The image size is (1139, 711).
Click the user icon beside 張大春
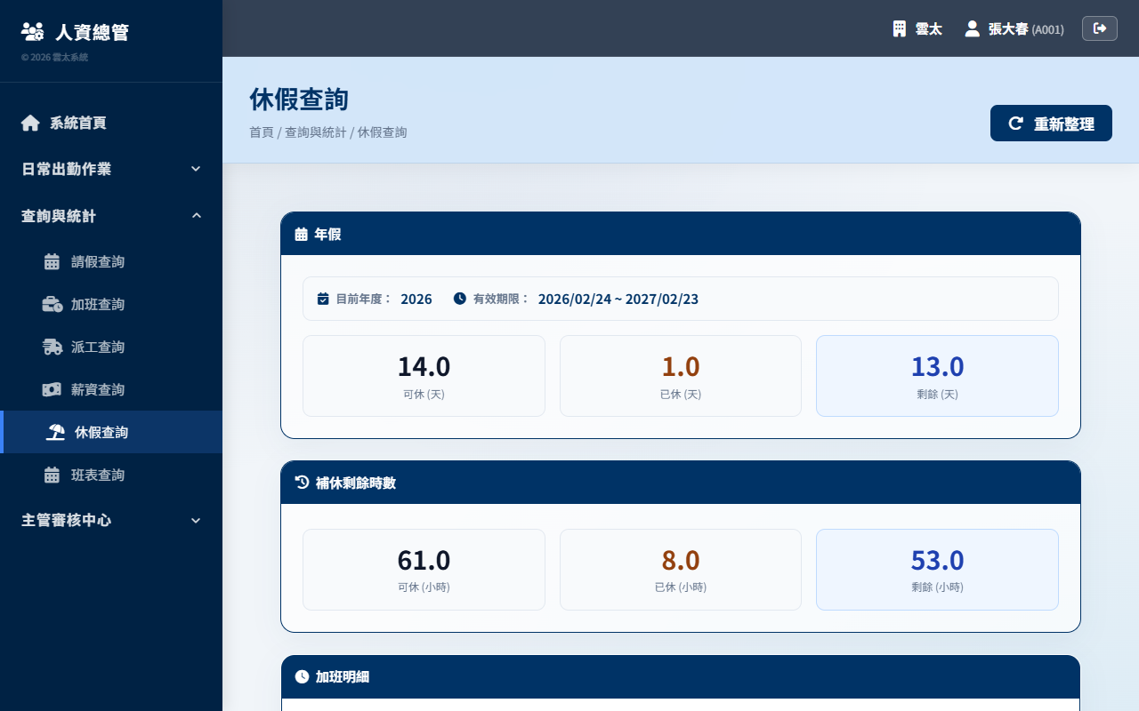coord(973,28)
